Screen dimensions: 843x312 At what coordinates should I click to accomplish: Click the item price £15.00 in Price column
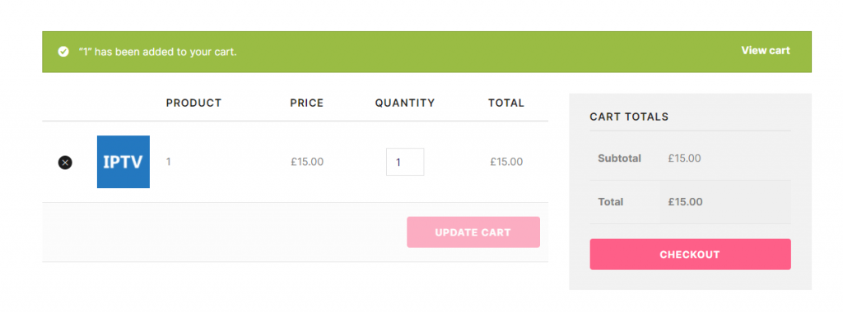pos(307,162)
